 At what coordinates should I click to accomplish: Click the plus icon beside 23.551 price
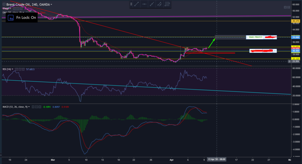click(x=290, y=61)
